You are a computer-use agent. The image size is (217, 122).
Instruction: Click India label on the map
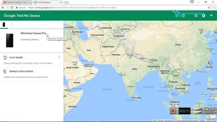[134, 69]
